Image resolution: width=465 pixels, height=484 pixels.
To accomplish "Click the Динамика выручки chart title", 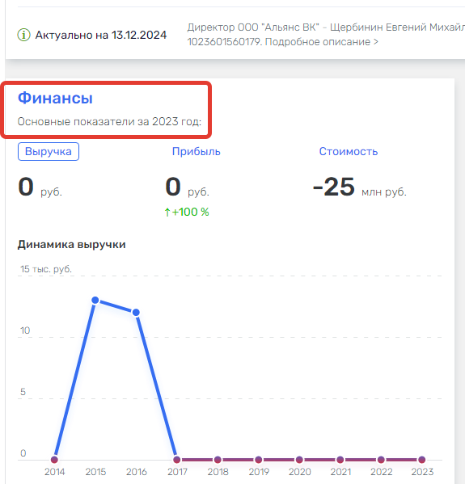I will [x=72, y=245].
